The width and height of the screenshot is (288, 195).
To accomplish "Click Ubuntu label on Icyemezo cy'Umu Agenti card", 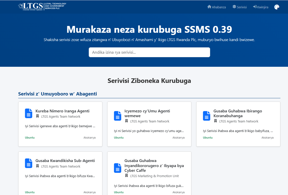I will click(x=119, y=138).
